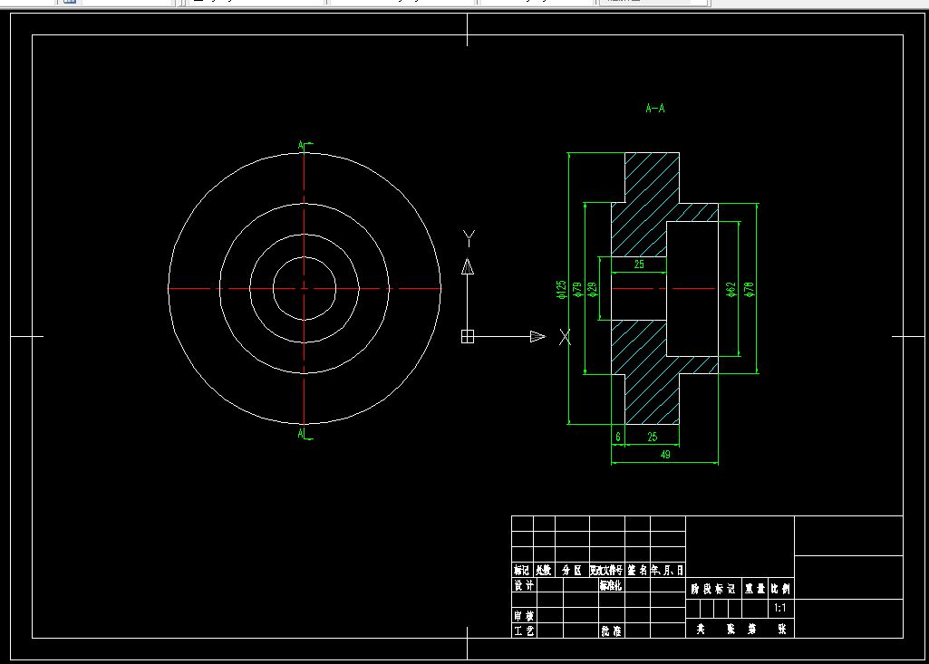The image size is (929, 664).
Task: Click the 阶段标记 header cell
Action: coord(713,589)
